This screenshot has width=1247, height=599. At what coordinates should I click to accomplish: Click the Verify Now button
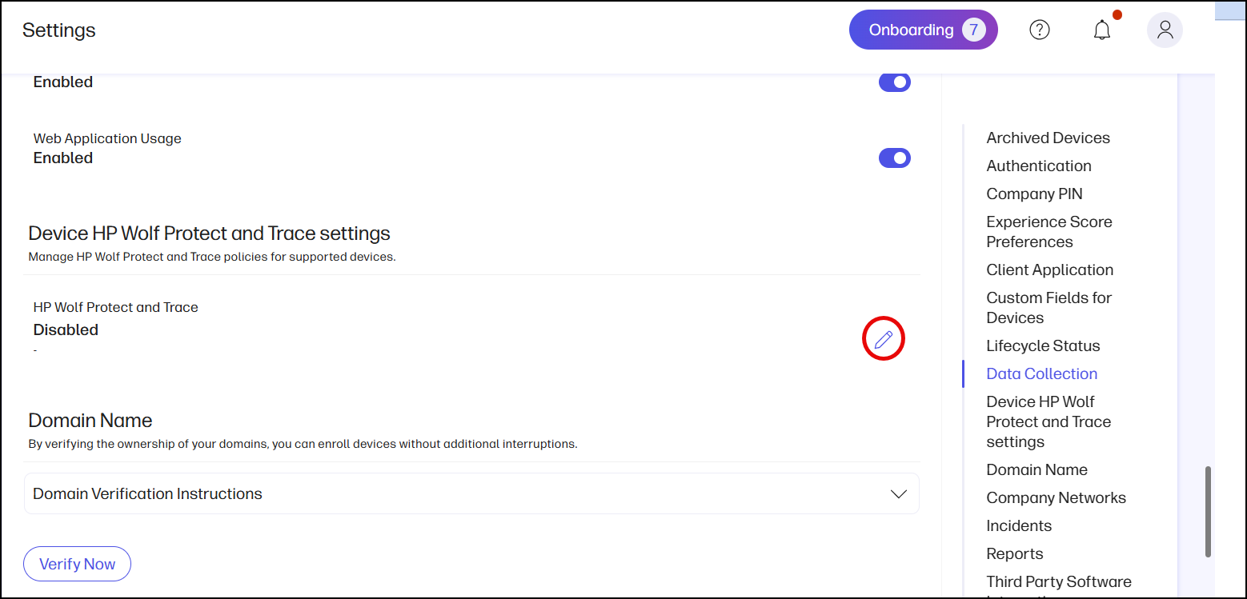(77, 564)
